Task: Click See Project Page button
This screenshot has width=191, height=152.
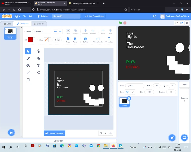Action: 94,16
